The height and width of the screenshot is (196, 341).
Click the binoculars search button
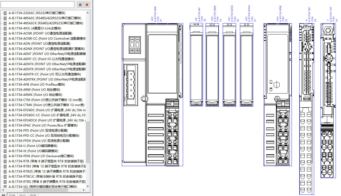80,5
